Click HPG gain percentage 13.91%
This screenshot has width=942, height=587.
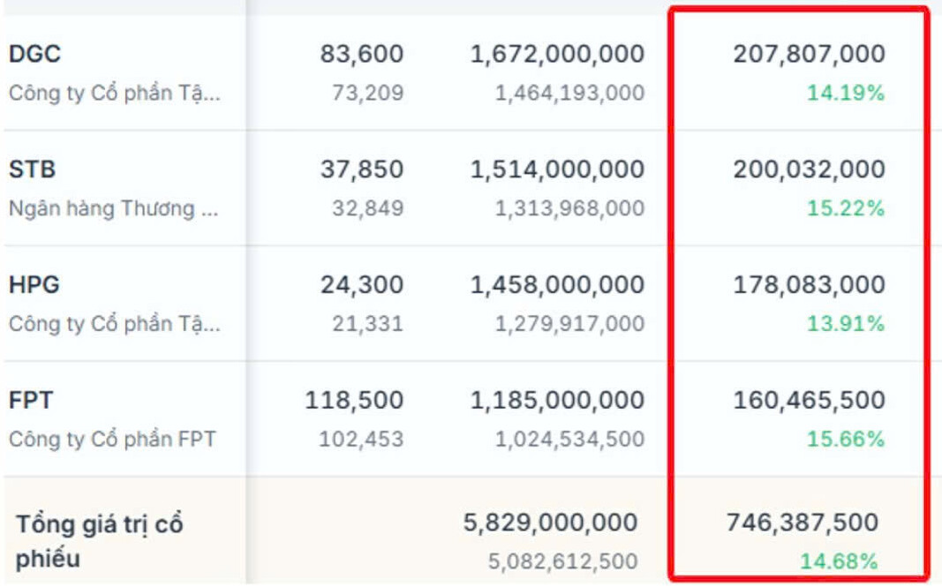tap(845, 324)
